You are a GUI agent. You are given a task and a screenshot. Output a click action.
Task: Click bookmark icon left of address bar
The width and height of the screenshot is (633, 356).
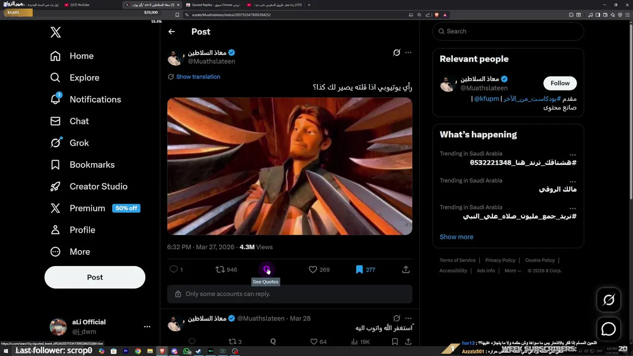177,15
